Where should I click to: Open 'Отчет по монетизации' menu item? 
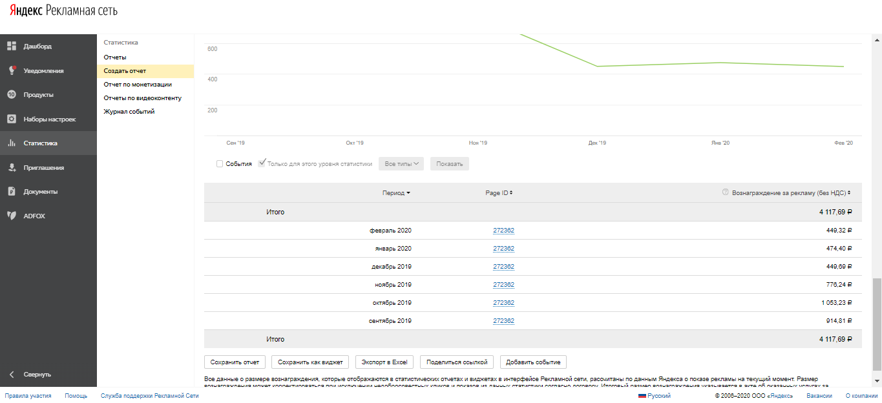point(138,85)
